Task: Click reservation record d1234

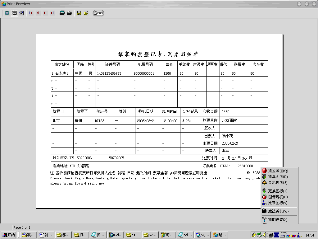Action: pyautogui.click(x=187, y=121)
